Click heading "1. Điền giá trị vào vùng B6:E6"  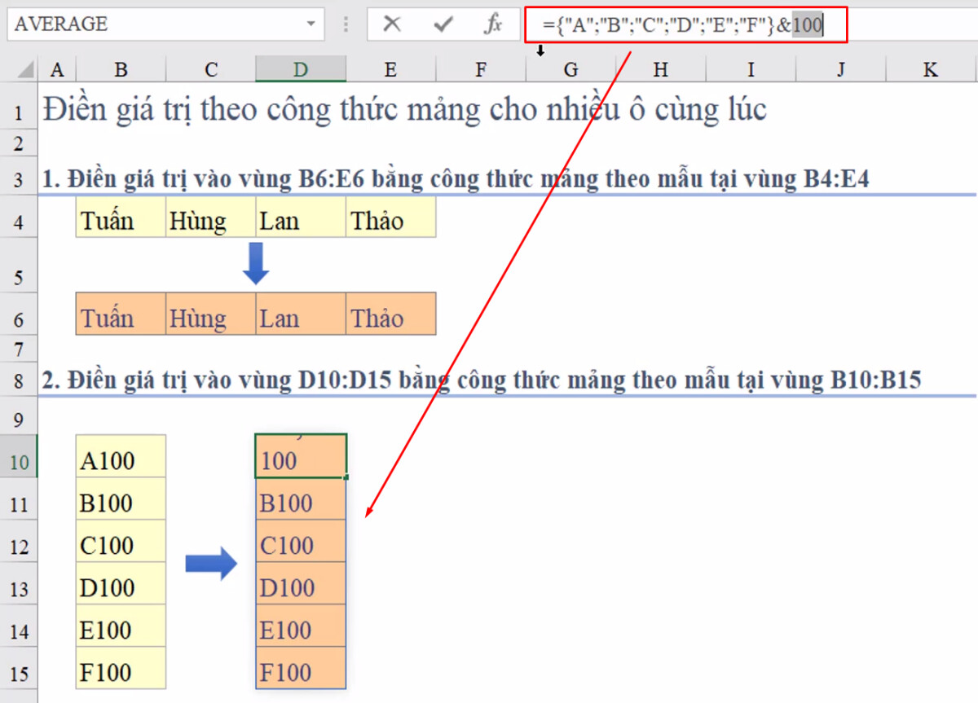coord(455,179)
